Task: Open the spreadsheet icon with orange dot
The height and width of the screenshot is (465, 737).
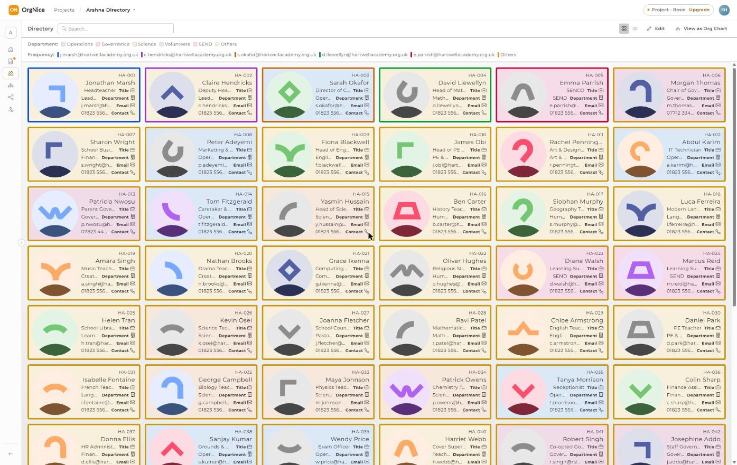Action: coord(11,61)
